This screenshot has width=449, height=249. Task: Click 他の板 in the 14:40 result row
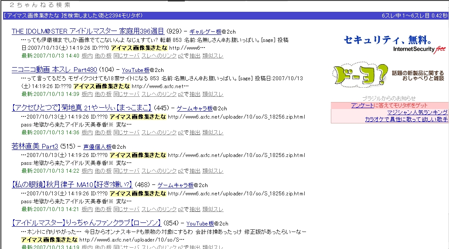tap(103, 56)
